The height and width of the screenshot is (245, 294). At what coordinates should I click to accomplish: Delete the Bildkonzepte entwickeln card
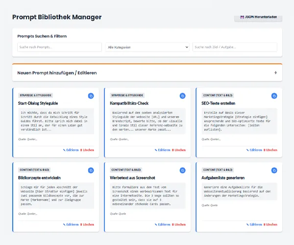coord(87,224)
